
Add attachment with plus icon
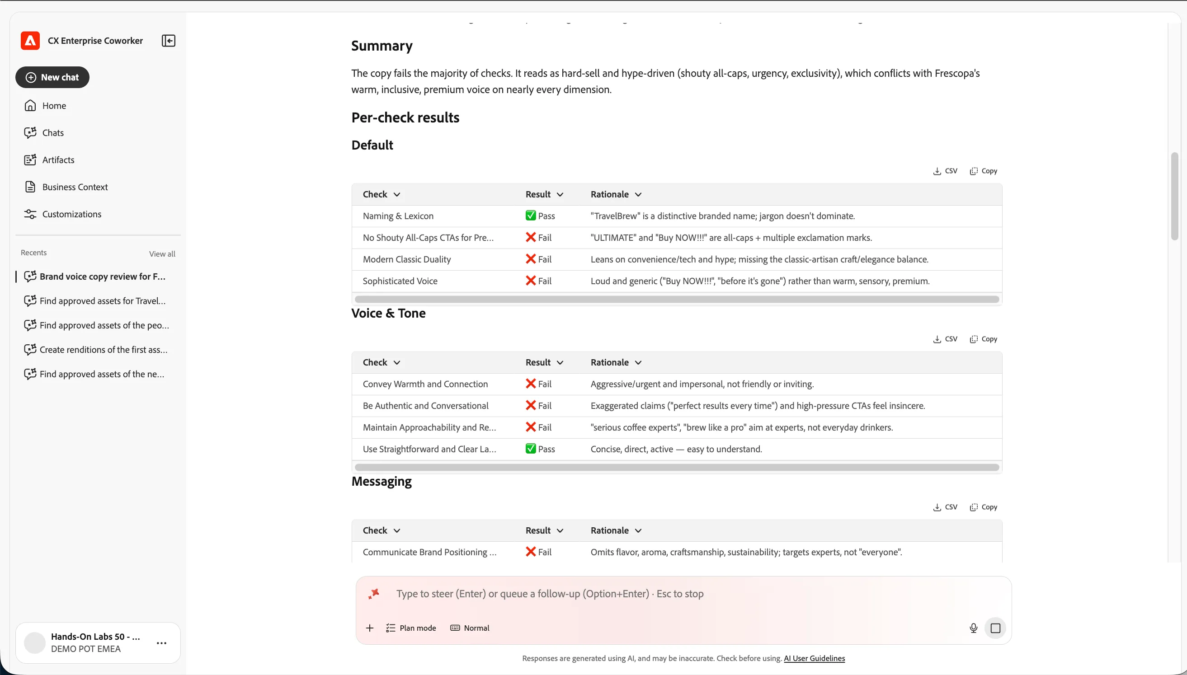click(370, 628)
